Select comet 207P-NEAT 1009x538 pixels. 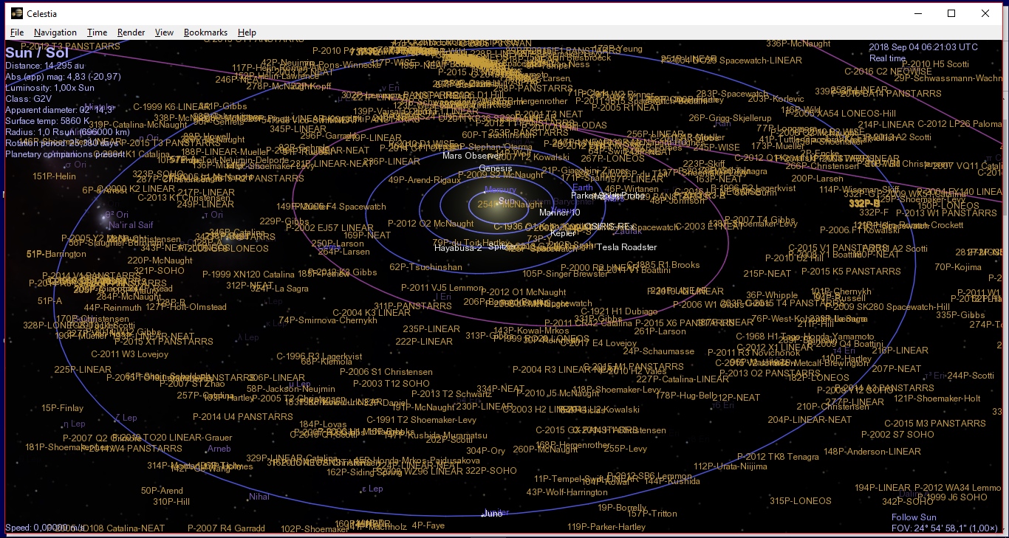click(x=897, y=369)
